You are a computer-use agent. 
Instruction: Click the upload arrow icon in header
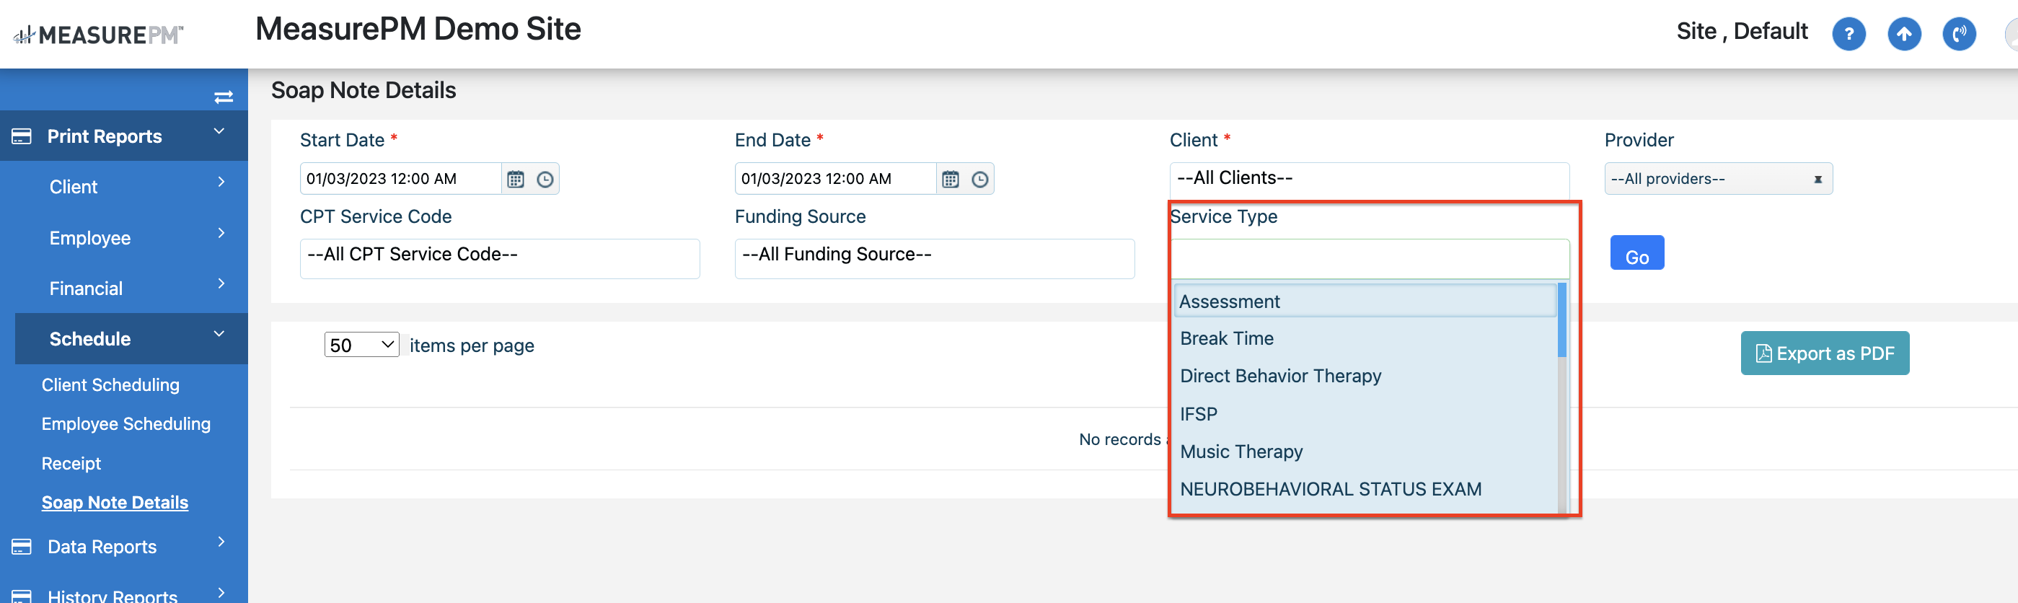[x=1905, y=34]
